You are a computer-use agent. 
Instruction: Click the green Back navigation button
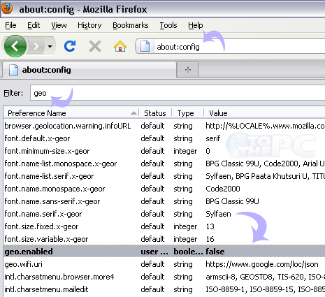15,46
